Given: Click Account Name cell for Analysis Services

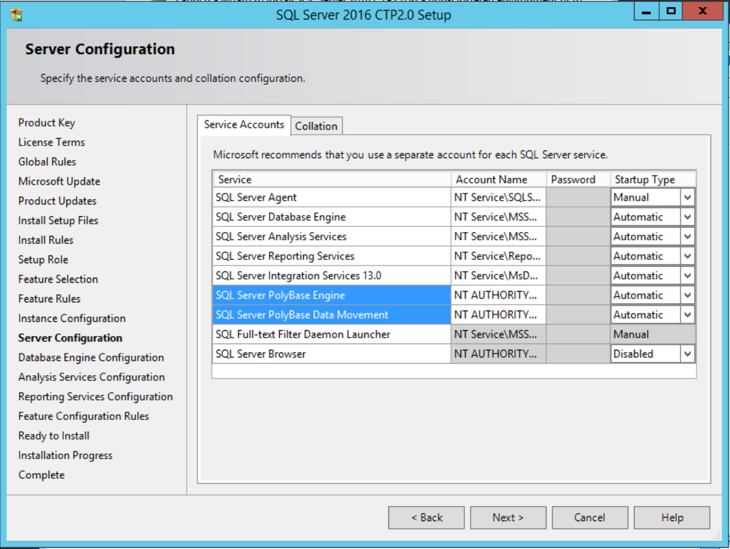Looking at the screenshot, I should [498, 237].
